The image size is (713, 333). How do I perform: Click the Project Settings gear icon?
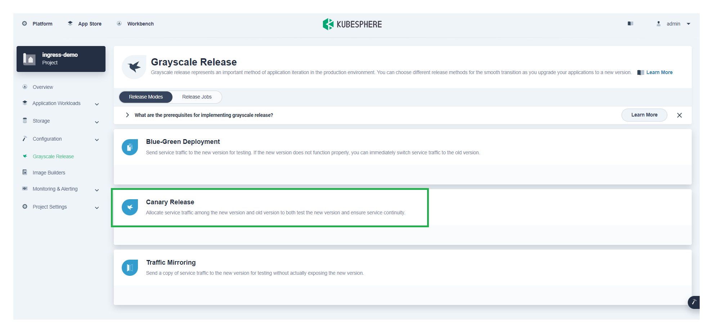pyautogui.click(x=25, y=206)
